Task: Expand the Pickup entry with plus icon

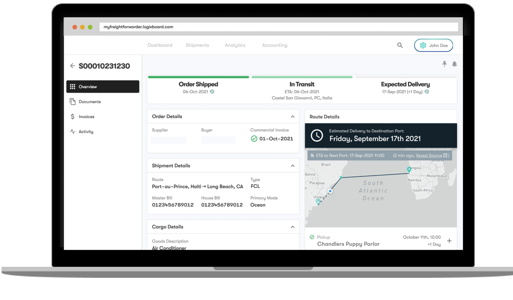Action: tap(449, 241)
